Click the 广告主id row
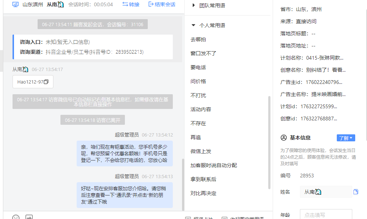 click(x=311, y=82)
